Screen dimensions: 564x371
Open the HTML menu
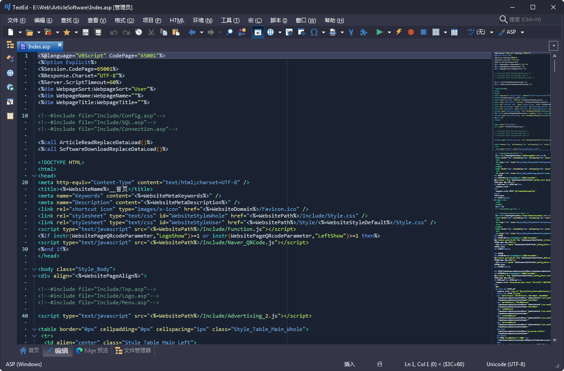coord(177,20)
